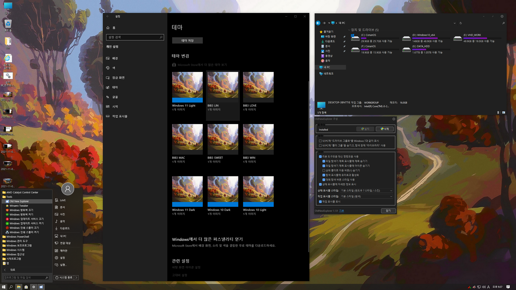This screenshot has width=516, height=290.
Task: Toggle 리본 도구모음 대신 명령모음 사용 checkbox
Action: (320, 157)
